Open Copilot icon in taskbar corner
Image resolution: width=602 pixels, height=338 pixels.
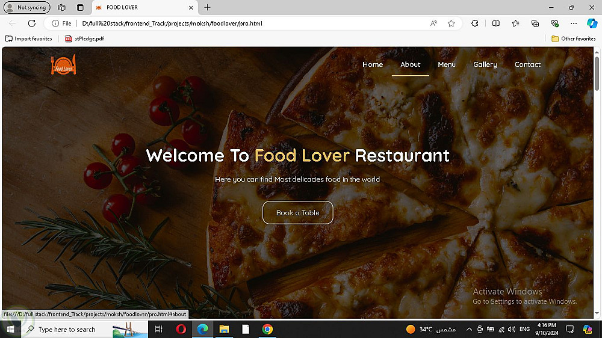coord(588,329)
